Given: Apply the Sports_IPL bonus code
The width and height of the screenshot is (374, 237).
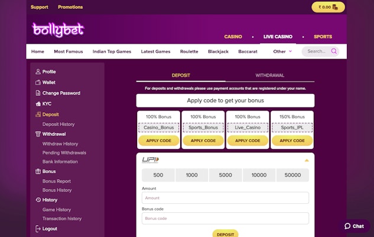Looking at the screenshot, I should pyautogui.click(x=292, y=141).
